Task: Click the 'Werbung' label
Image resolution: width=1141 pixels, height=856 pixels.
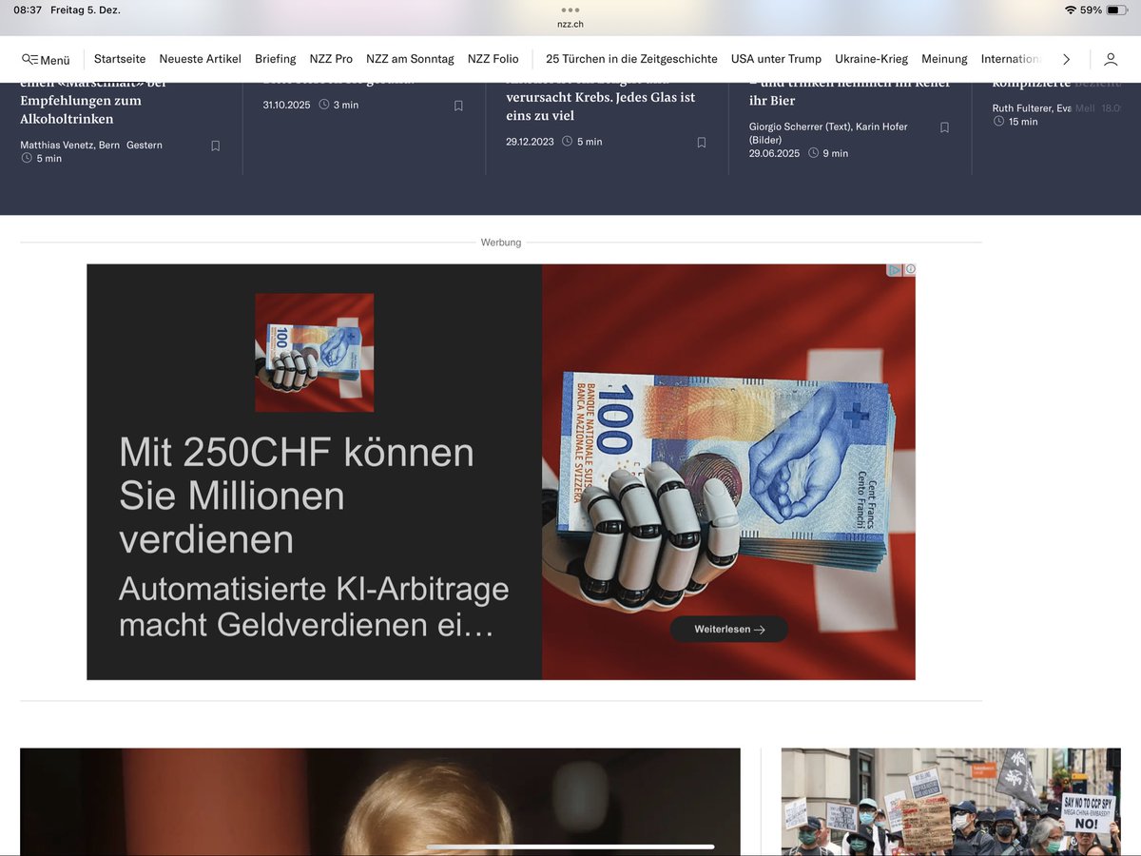Action: pos(501,243)
